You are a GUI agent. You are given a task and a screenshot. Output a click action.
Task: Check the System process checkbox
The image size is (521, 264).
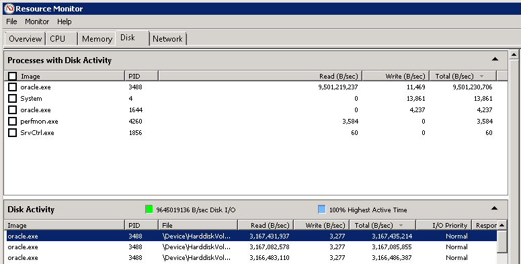point(12,98)
